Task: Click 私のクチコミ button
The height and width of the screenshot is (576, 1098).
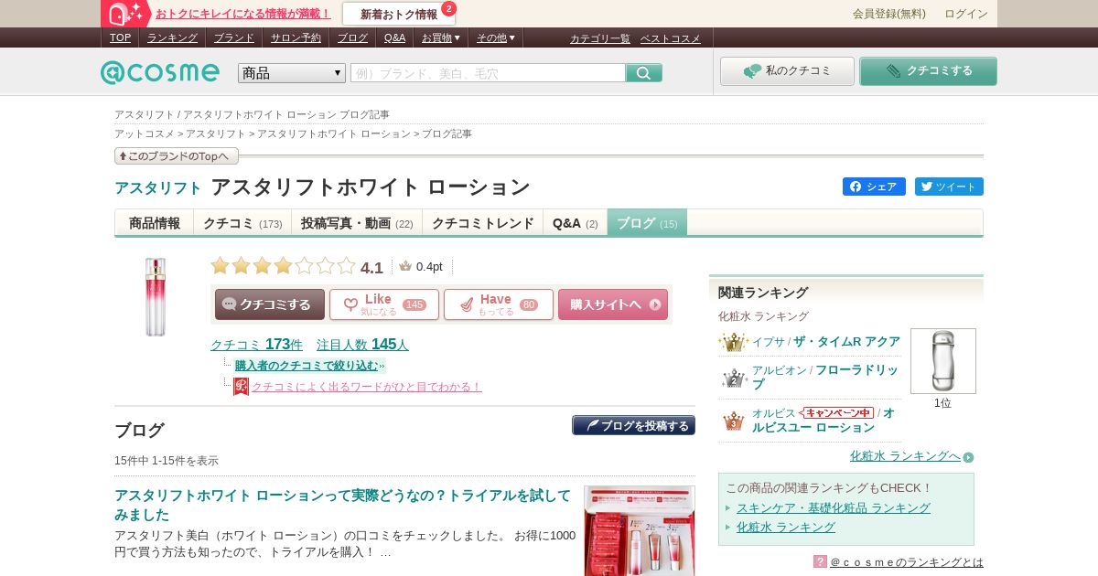Action: click(787, 71)
